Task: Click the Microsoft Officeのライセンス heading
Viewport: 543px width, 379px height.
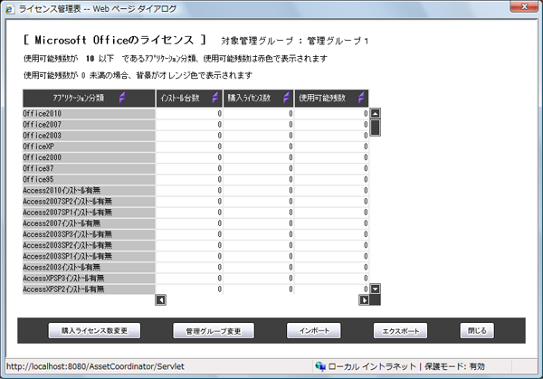Action: (115, 40)
